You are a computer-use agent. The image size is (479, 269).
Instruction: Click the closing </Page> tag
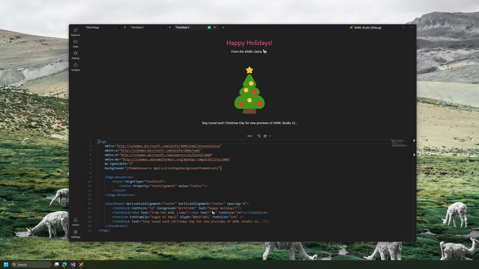pyautogui.click(x=104, y=230)
